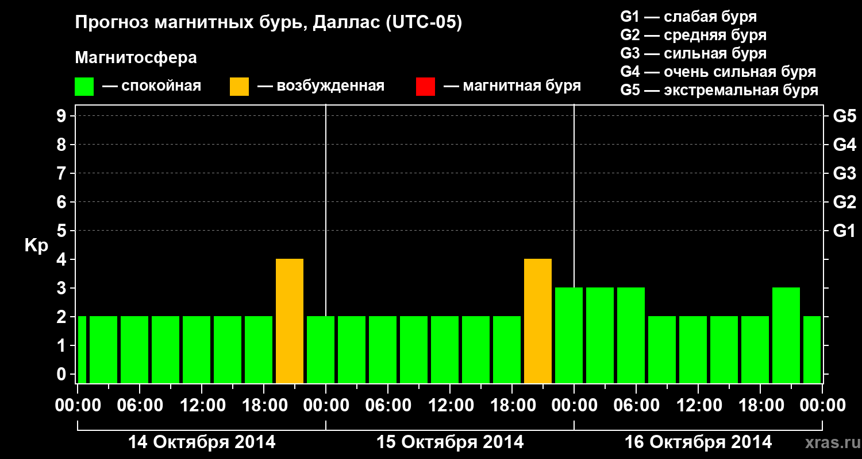
Task: Click the 18:00 label of 16 October
Action: pos(760,405)
